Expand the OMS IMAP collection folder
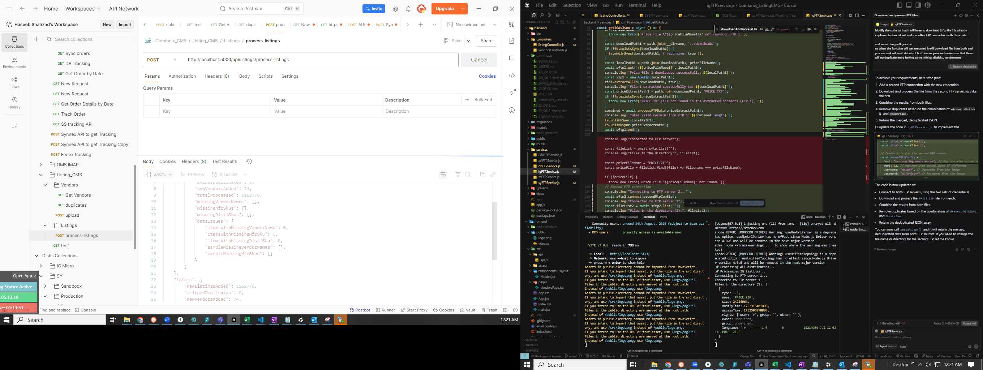 pyautogui.click(x=41, y=164)
